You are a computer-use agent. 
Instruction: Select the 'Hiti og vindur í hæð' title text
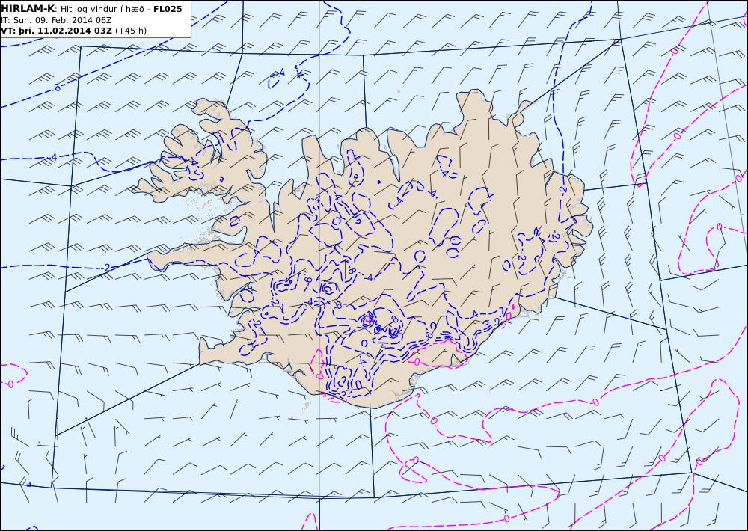click(x=102, y=9)
